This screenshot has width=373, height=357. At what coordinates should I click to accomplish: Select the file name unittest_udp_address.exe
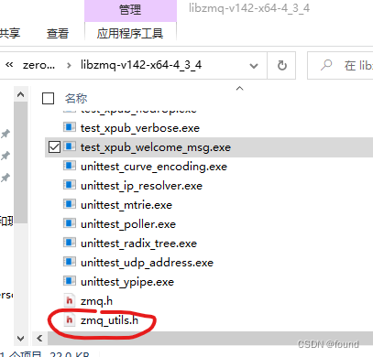tap(147, 263)
